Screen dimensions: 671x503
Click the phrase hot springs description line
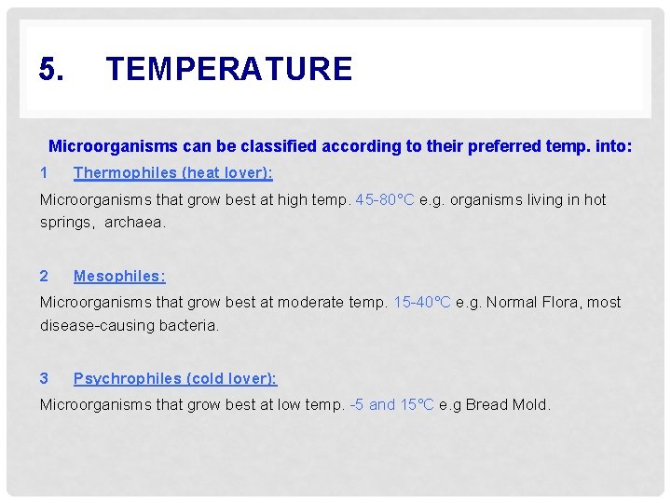[x=322, y=211]
